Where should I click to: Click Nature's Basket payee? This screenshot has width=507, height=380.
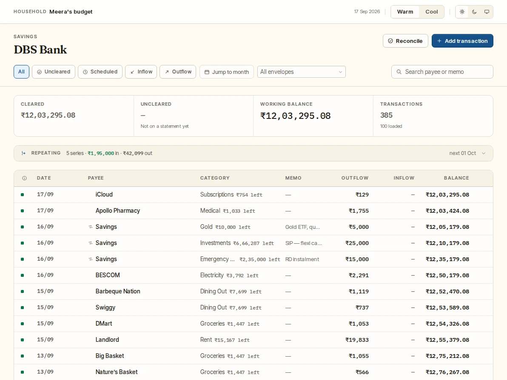117,372
